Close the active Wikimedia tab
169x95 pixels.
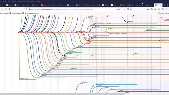coord(161,5)
